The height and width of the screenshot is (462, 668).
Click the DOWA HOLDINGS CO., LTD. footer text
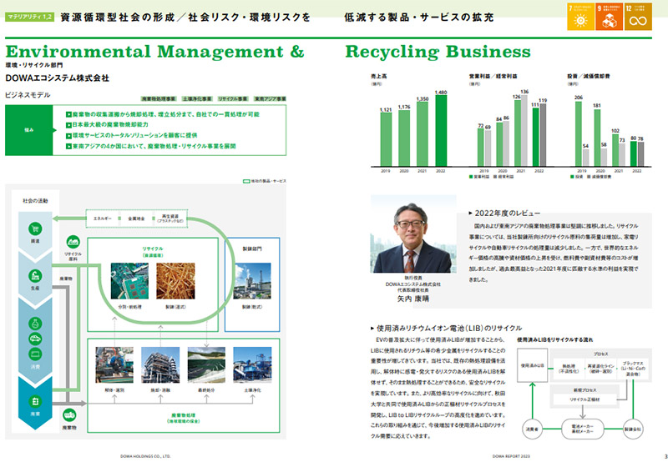(145, 456)
